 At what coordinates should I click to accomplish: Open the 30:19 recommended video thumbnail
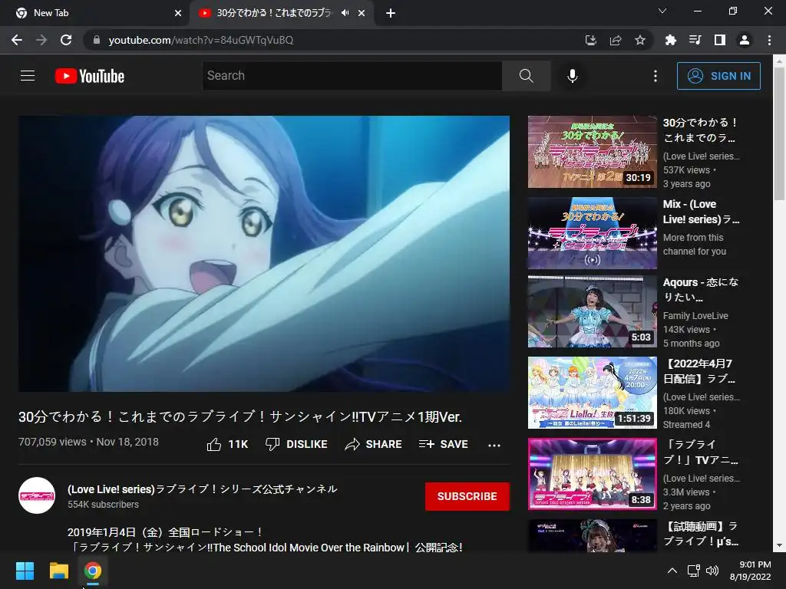(x=592, y=152)
